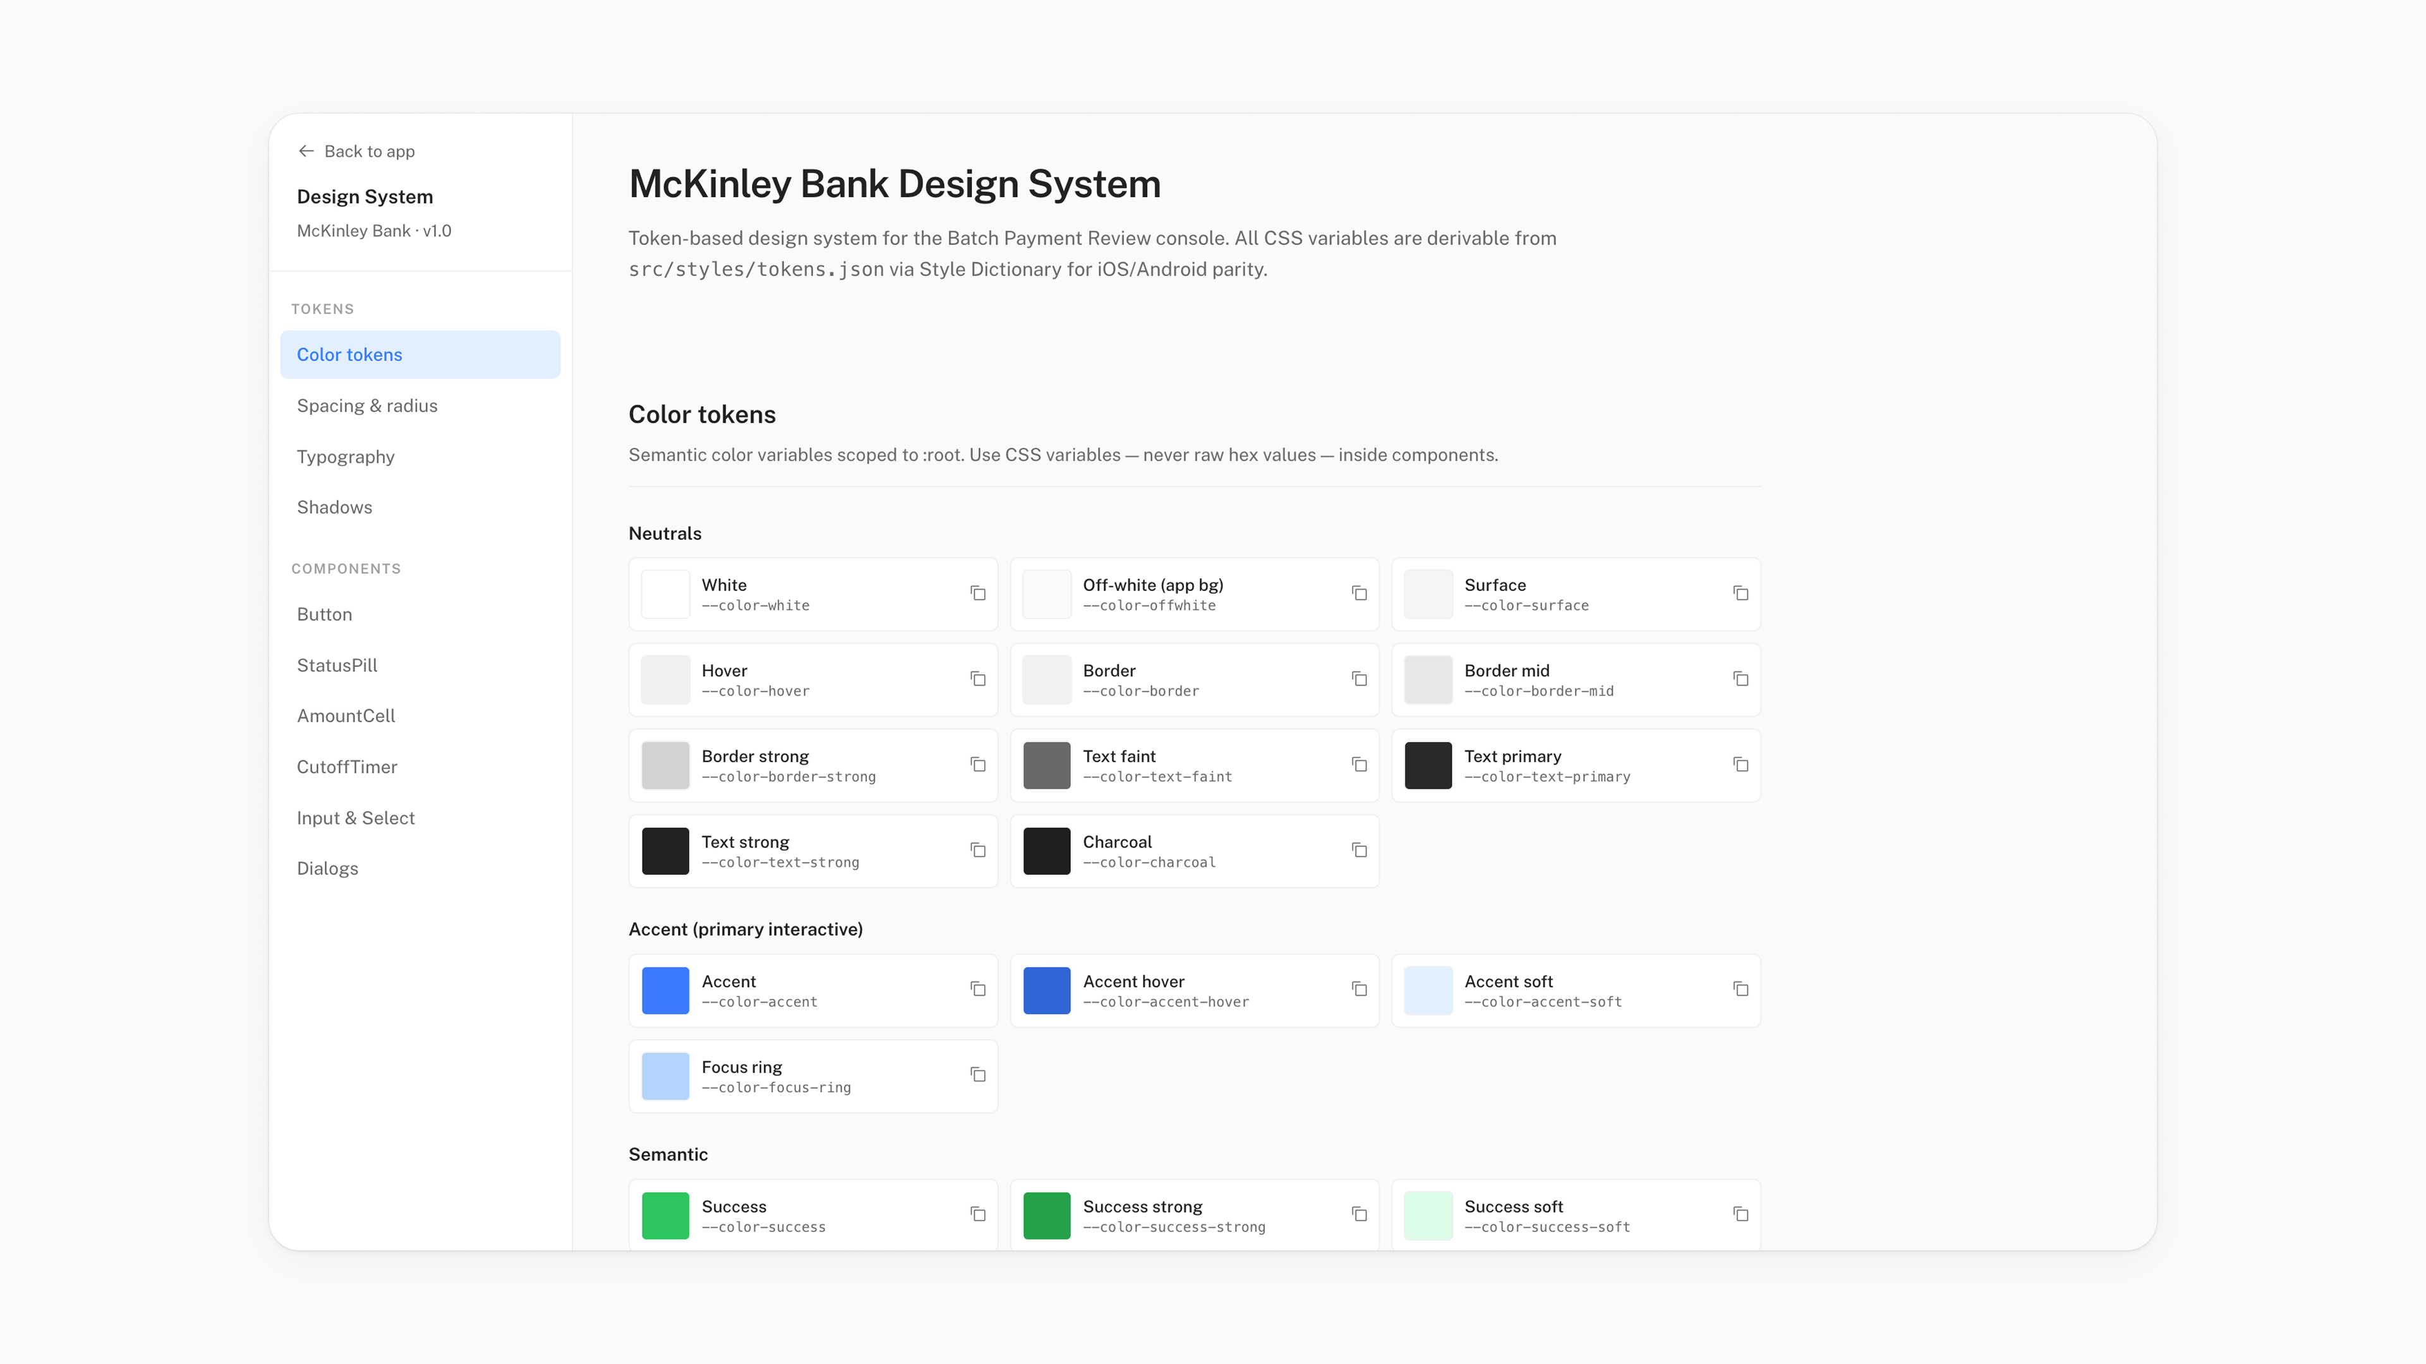
Task: Click the Accent blue swatch
Action: tap(665, 990)
